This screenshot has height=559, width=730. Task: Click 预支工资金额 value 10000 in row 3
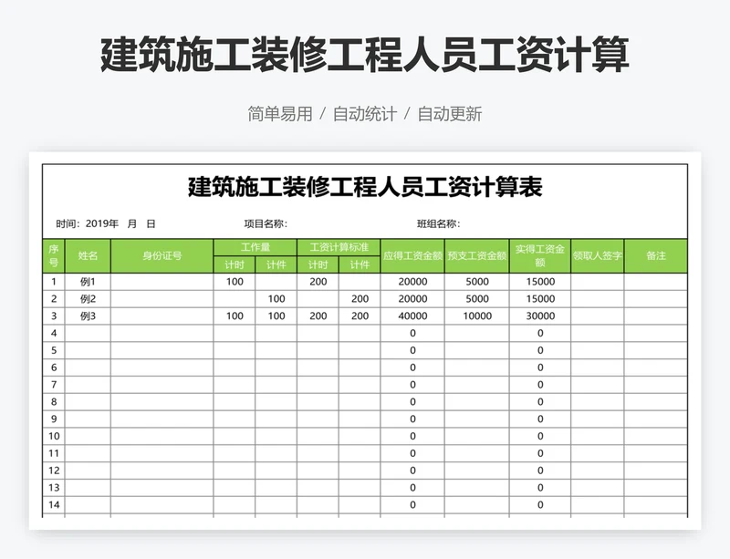click(477, 316)
